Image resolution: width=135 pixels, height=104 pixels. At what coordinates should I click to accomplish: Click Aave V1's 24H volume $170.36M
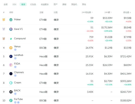[x=107, y=28]
